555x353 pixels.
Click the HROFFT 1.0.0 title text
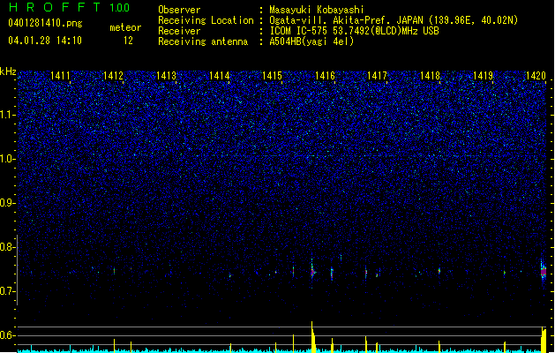pyautogui.click(x=69, y=7)
